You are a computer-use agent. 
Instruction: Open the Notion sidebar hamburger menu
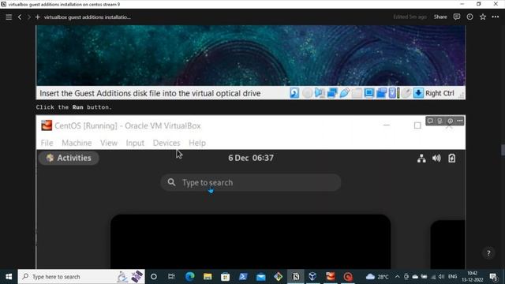(x=9, y=17)
